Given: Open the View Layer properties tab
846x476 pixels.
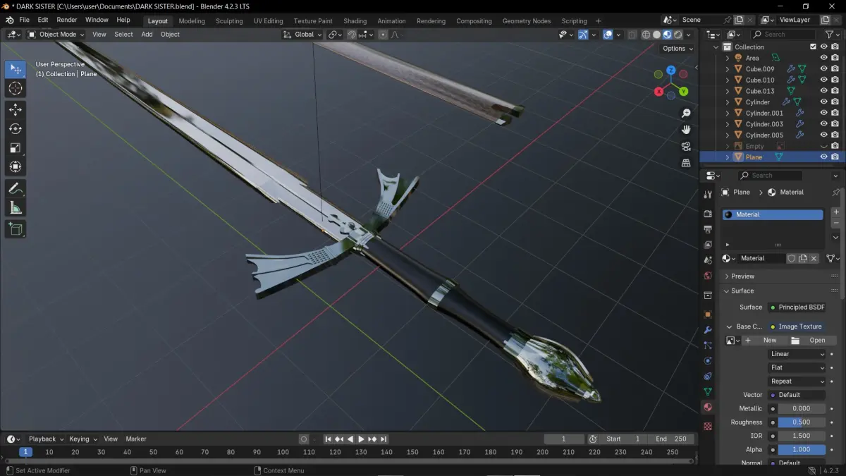Looking at the screenshot, I should tap(708, 245).
